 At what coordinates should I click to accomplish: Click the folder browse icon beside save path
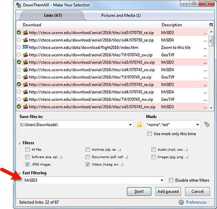coord(139,124)
